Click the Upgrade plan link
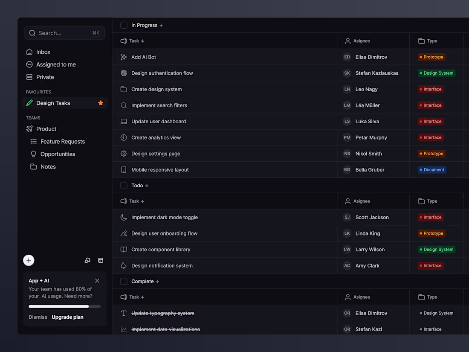 point(67,317)
